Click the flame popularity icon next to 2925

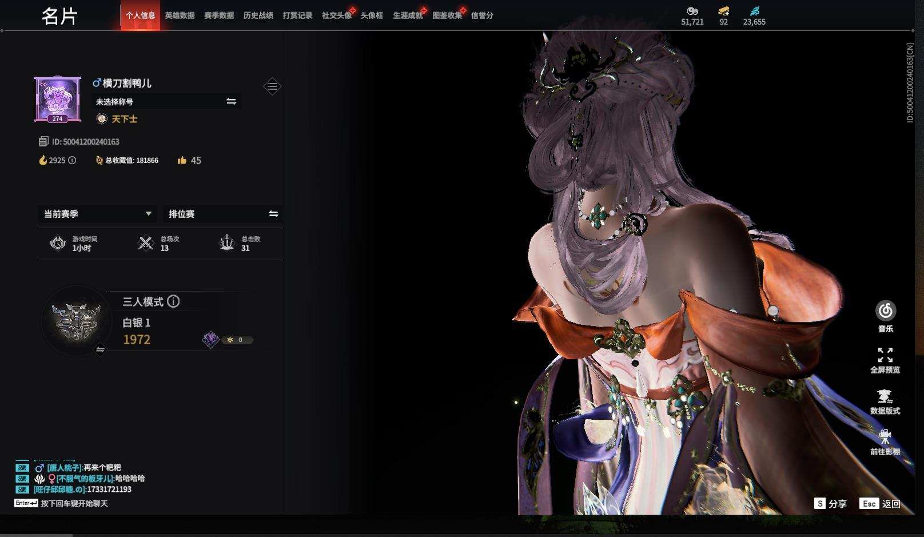click(x=43, y=160)
